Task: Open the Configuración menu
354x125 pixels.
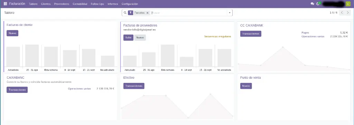Action: [x=130, y=4]
